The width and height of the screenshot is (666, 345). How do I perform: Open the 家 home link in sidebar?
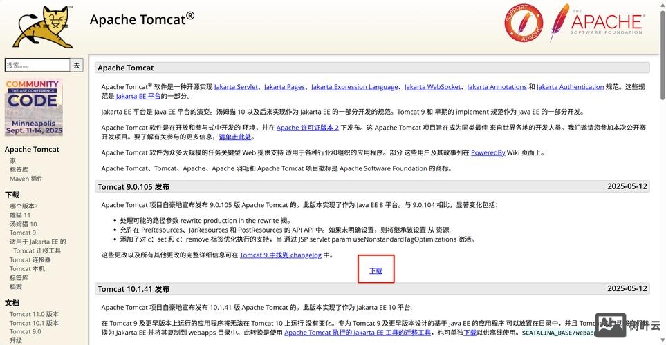tap(12, 160)
